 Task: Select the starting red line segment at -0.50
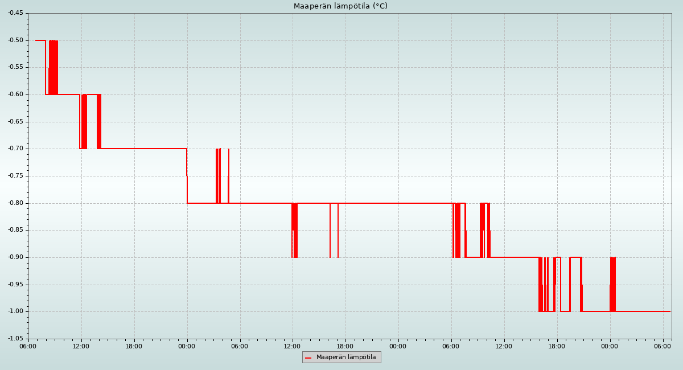point(40,40)
